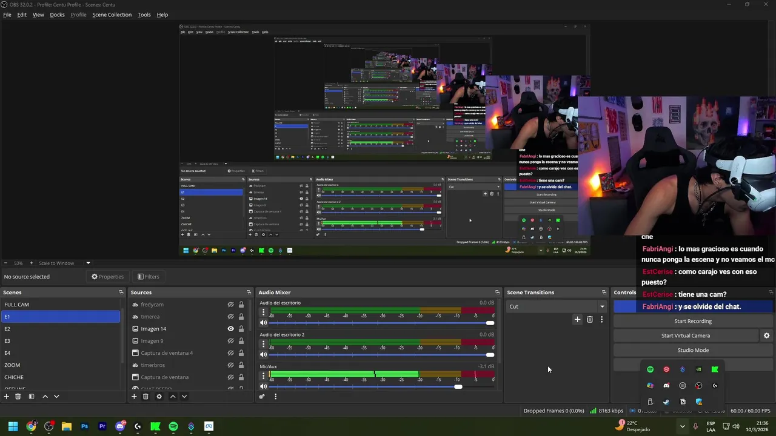The width and height of the screenshot is (776, 436).
Task: Open NVIDIA icon in tray overflow
Action: coord(698,369)
